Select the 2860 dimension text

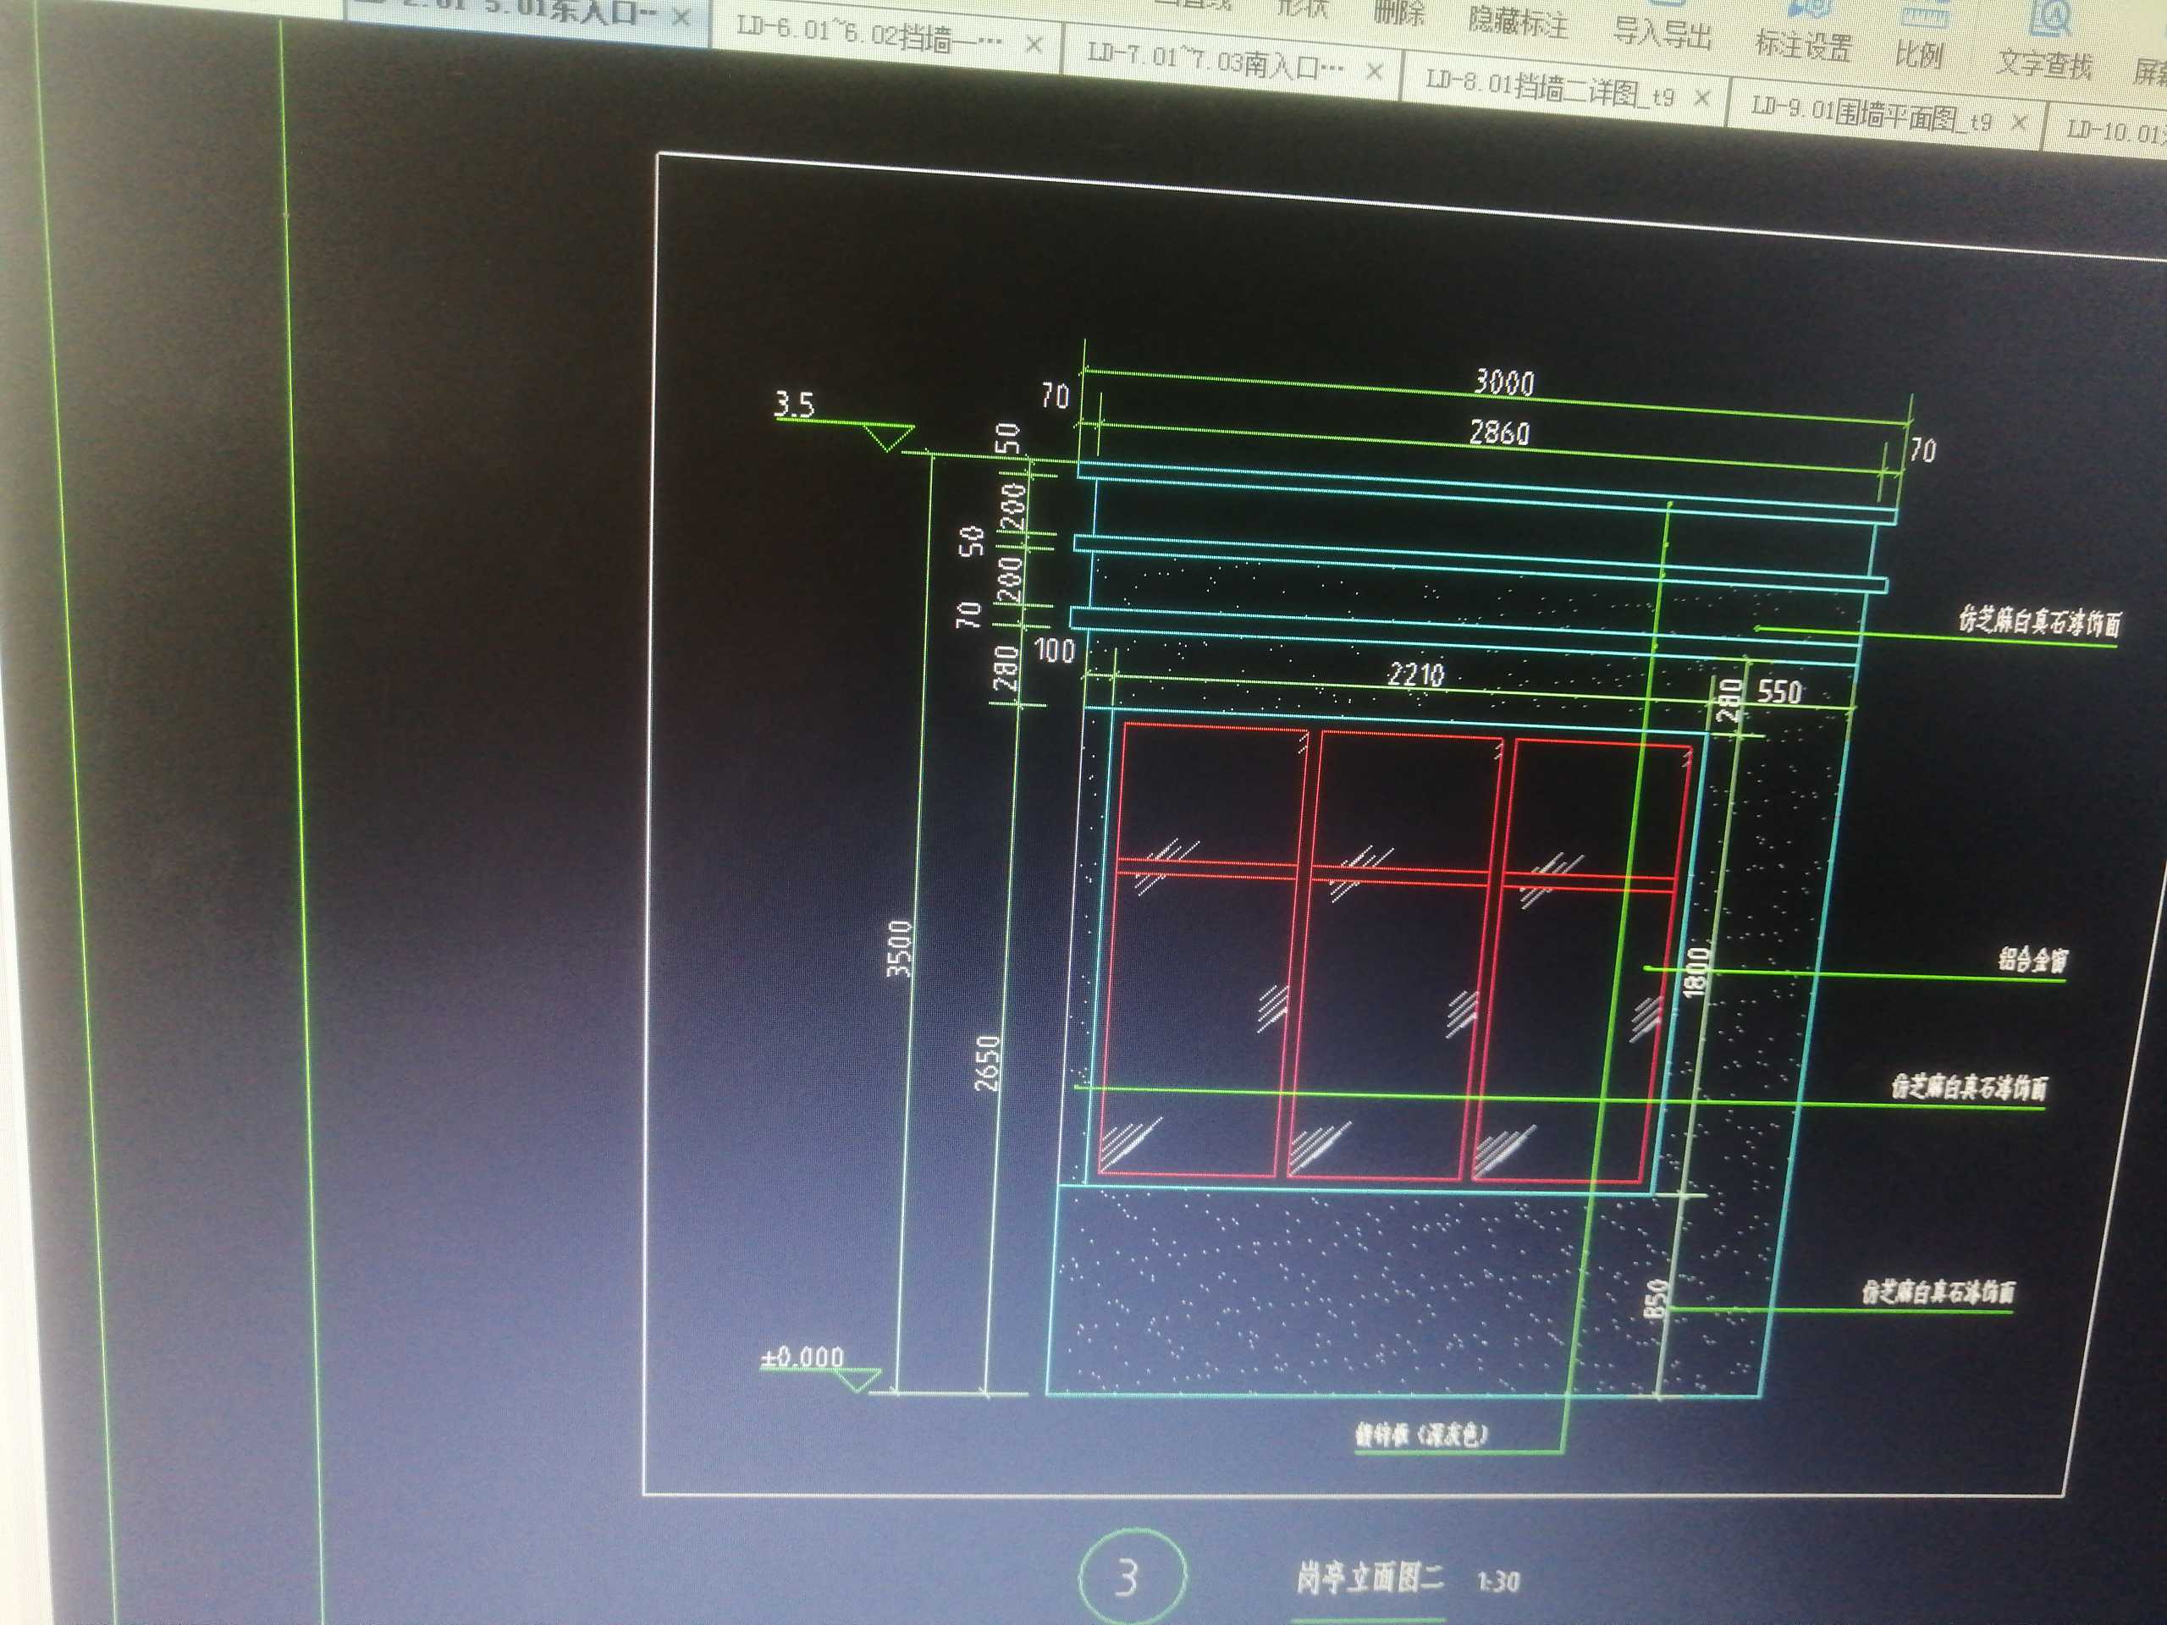click(1499, 432)
